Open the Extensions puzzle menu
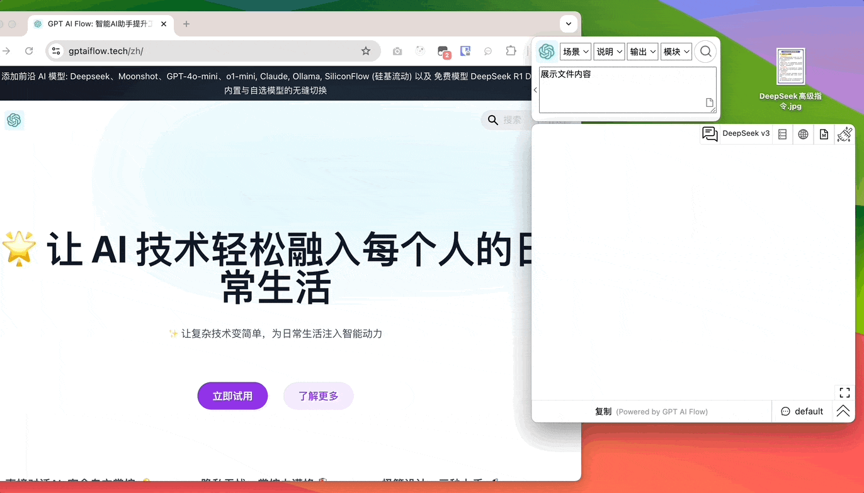Screen dimensions: 864x493 [511, 51]
